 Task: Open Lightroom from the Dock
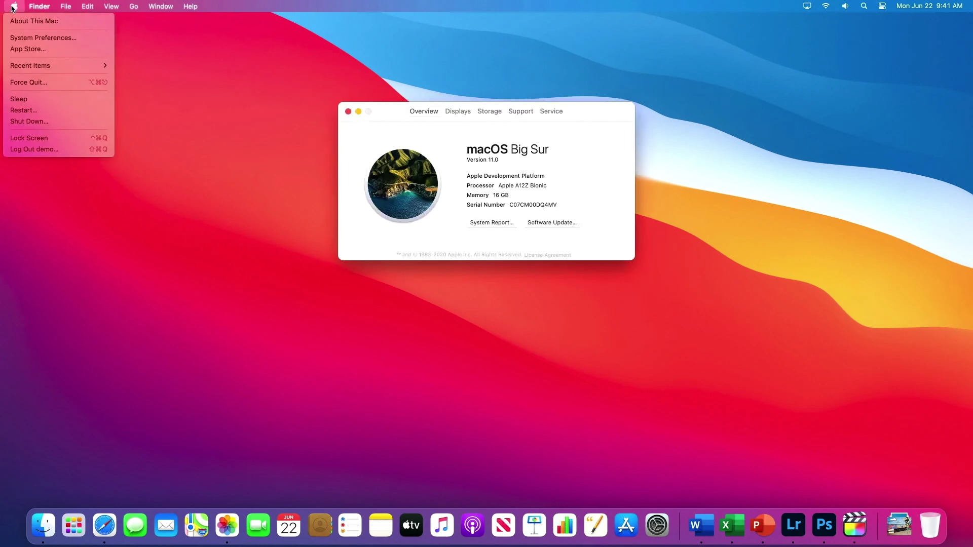793,525
